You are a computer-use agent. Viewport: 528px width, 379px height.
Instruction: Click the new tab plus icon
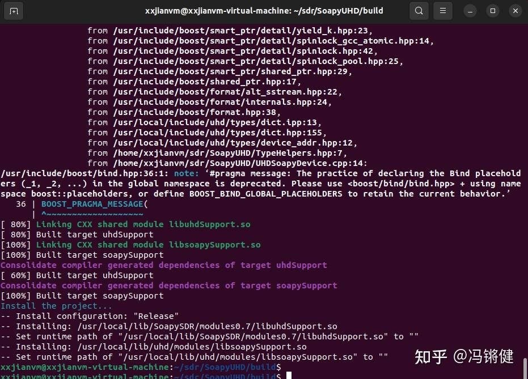point(14,10)
